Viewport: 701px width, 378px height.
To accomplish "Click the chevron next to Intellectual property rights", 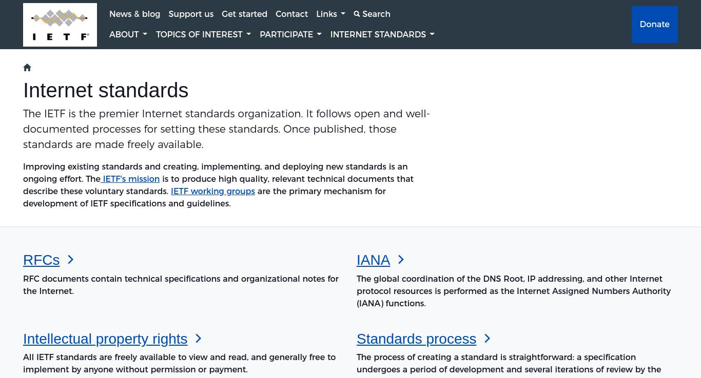I will tap(199, 339).
